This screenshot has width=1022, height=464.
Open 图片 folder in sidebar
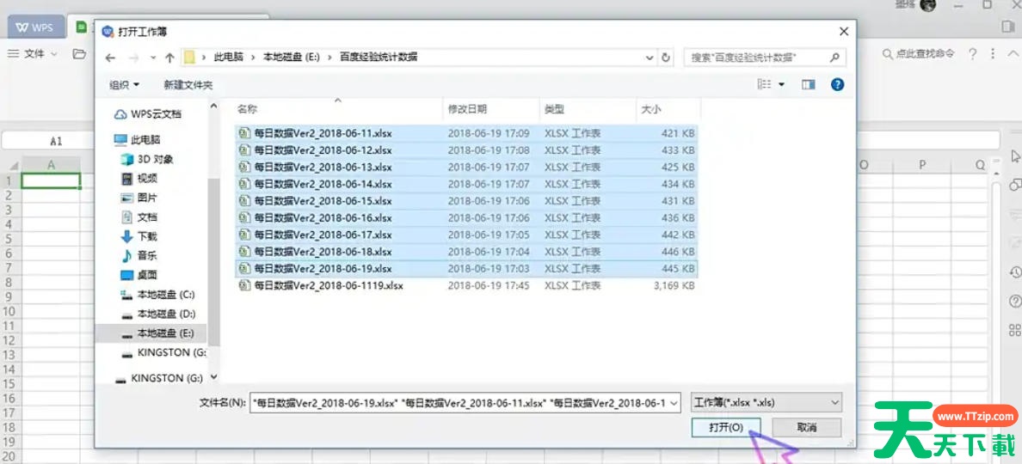(x=139, y=198)
